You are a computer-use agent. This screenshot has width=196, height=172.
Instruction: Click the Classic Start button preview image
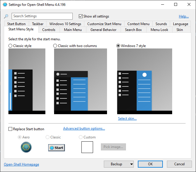point(56,148)
